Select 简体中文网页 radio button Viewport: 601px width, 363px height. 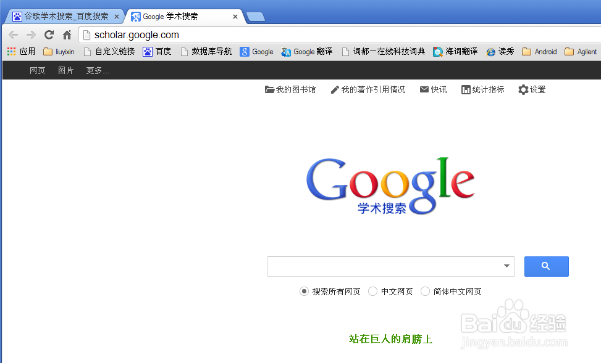point(425,292)
